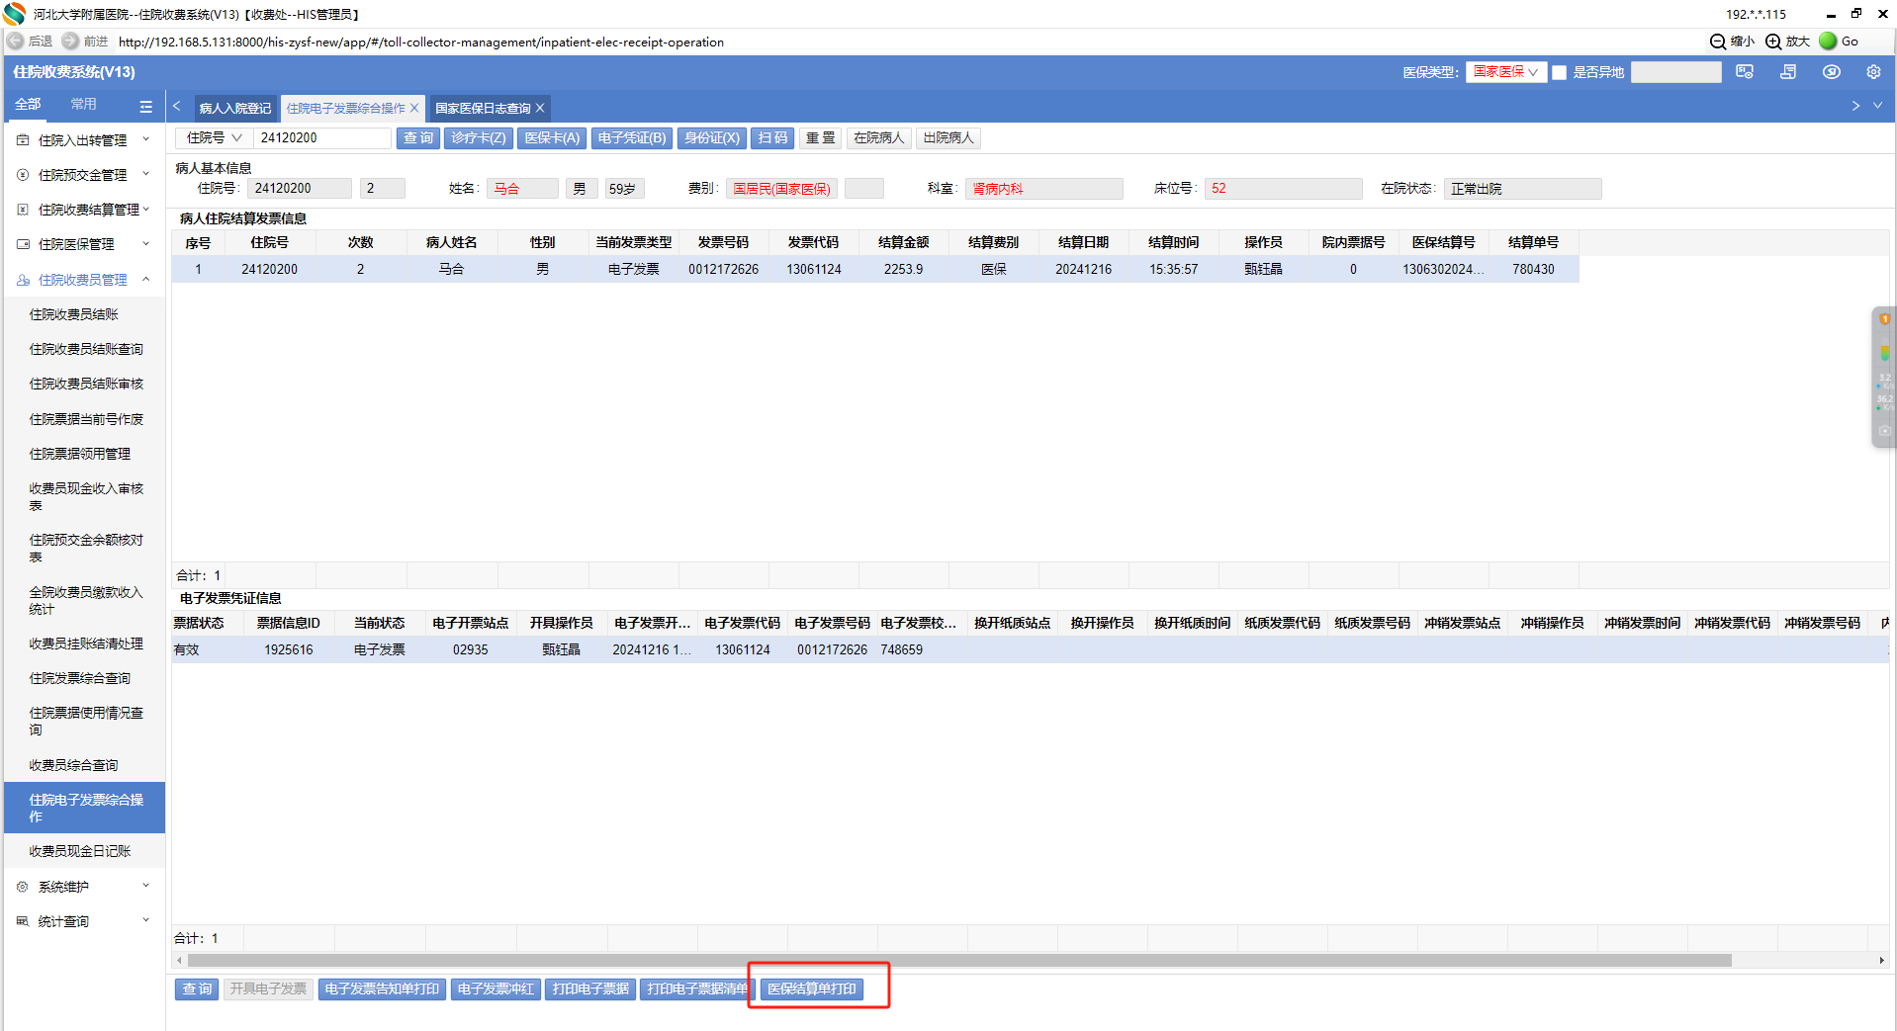This screenshot has height=1031, width=1897.
Task: Switch to the 常用 sidebar tab
Action: pyautogui.click(x=84, y=104)
